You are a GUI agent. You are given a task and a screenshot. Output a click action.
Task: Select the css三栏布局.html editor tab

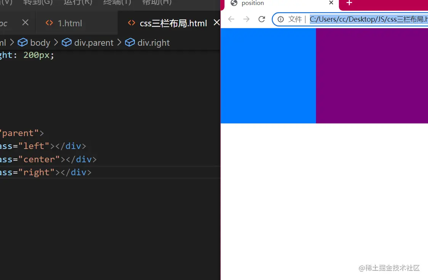[x=169, y=23]
